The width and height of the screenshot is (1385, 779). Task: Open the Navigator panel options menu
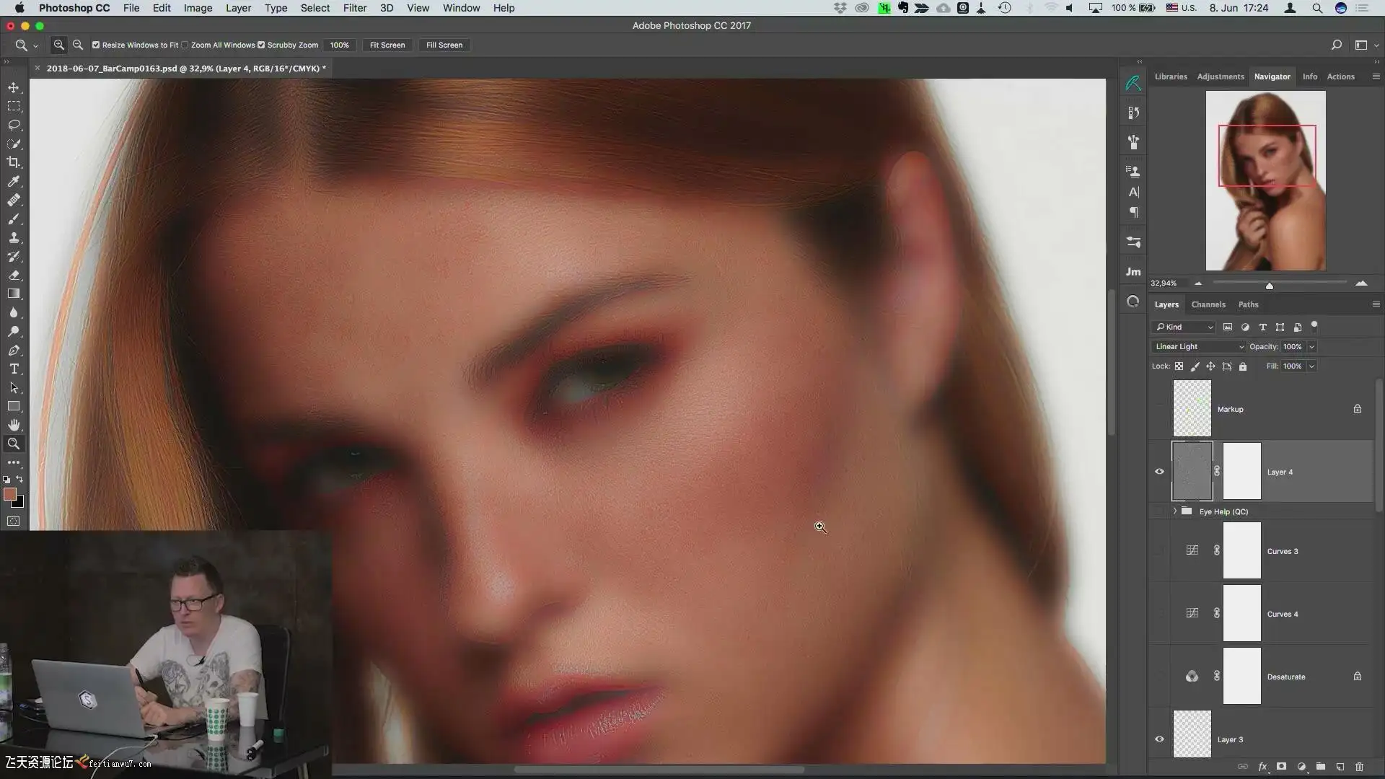pos(1376,76)
